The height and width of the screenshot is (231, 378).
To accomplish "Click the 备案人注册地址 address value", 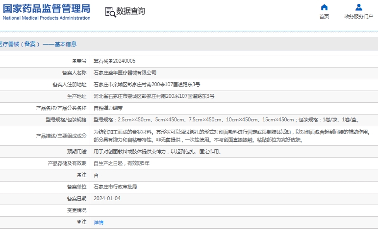I will click(x=147, y=85).
